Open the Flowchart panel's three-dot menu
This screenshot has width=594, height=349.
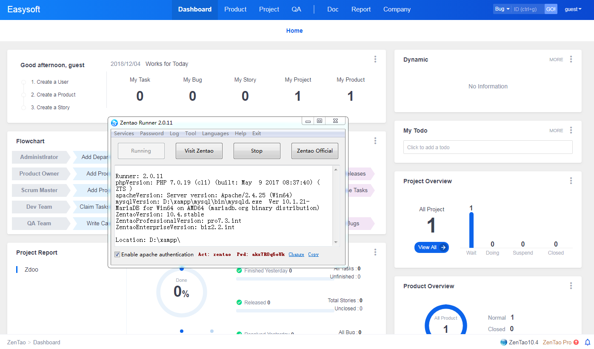[x=375, y=141]
